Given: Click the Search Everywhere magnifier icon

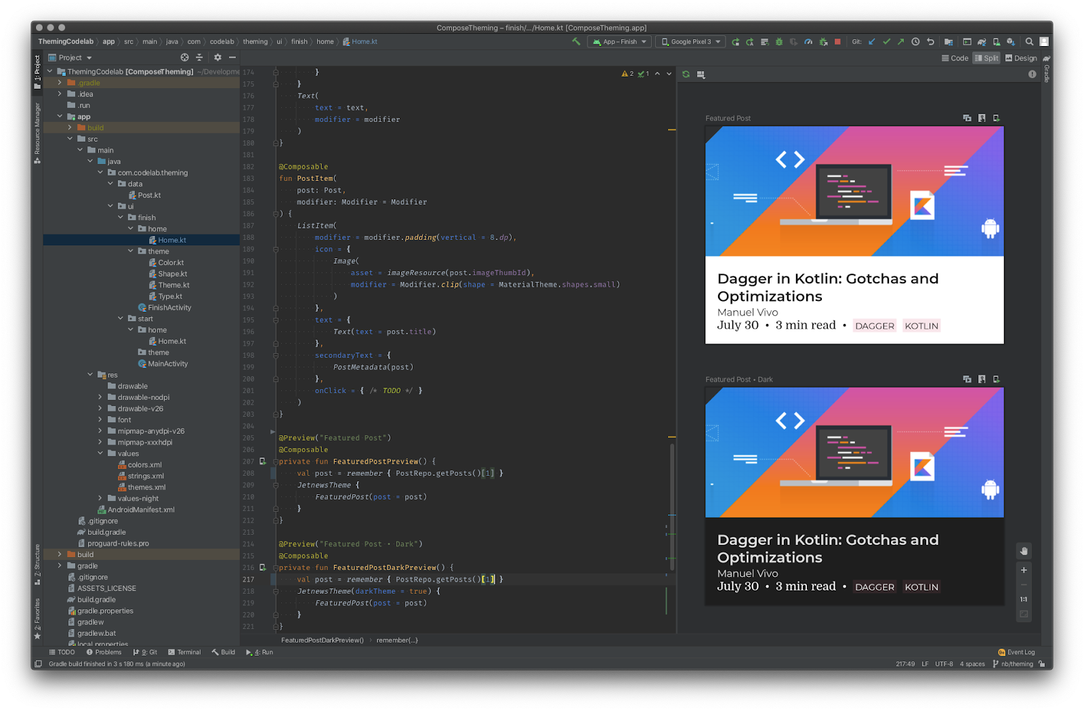Looking at the screenshot, I should coord(1029,42).
